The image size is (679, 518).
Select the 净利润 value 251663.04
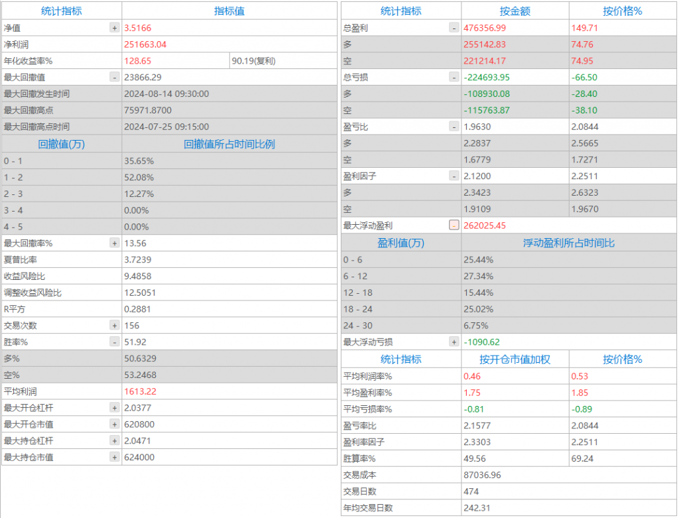click(145, 44)
